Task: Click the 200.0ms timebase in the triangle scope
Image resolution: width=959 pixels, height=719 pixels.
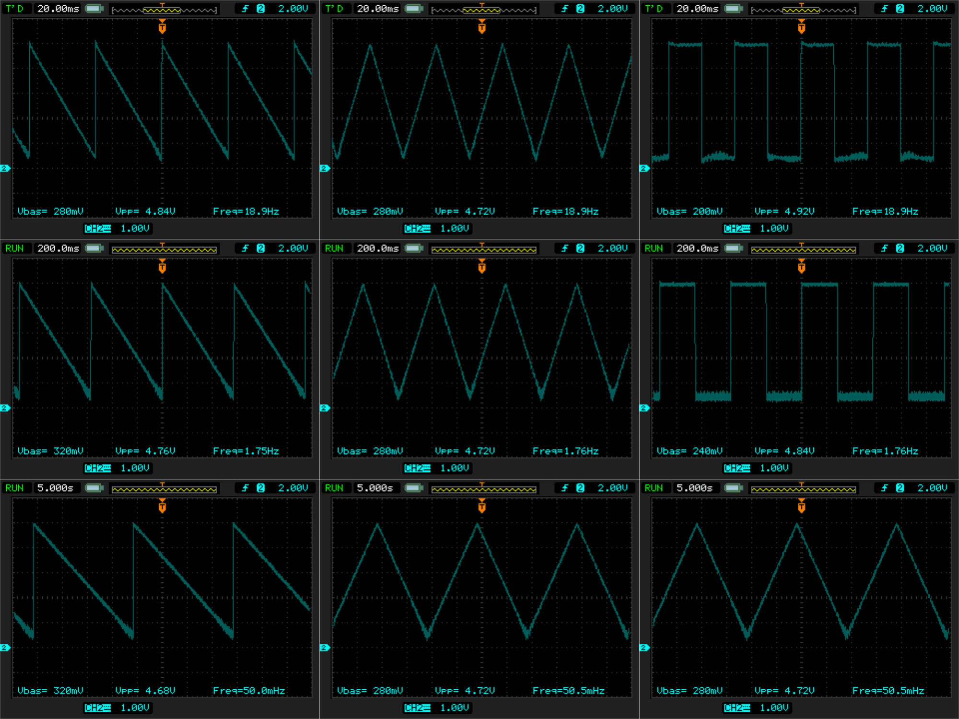Action: tap(378, 248)
